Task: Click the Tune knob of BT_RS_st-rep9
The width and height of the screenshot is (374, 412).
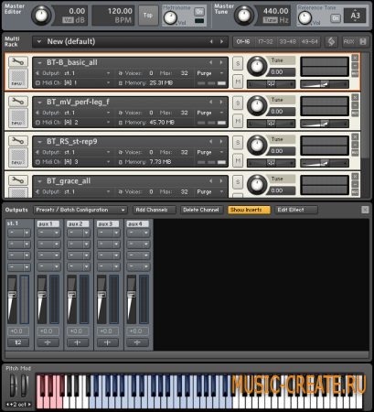Action: click(x=257, y=146)
